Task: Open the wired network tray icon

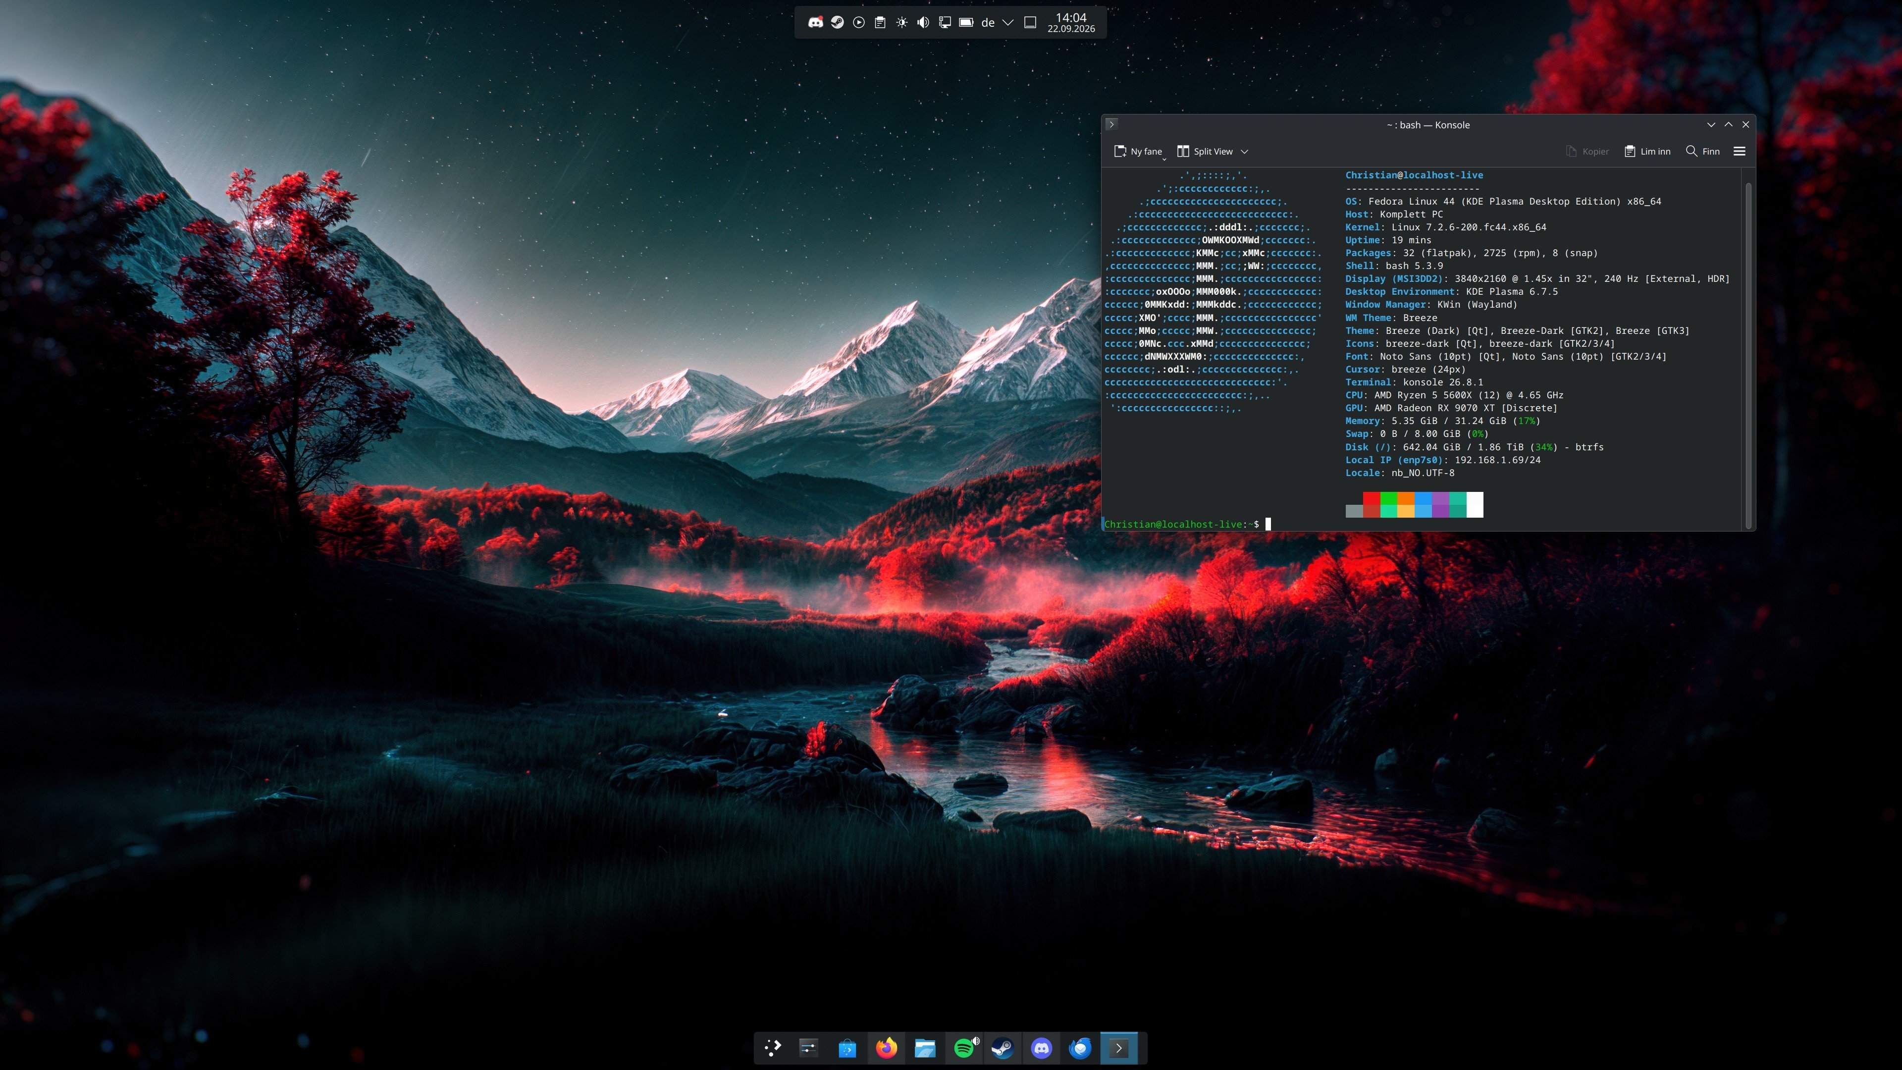Action: click(x=945, y=22)
